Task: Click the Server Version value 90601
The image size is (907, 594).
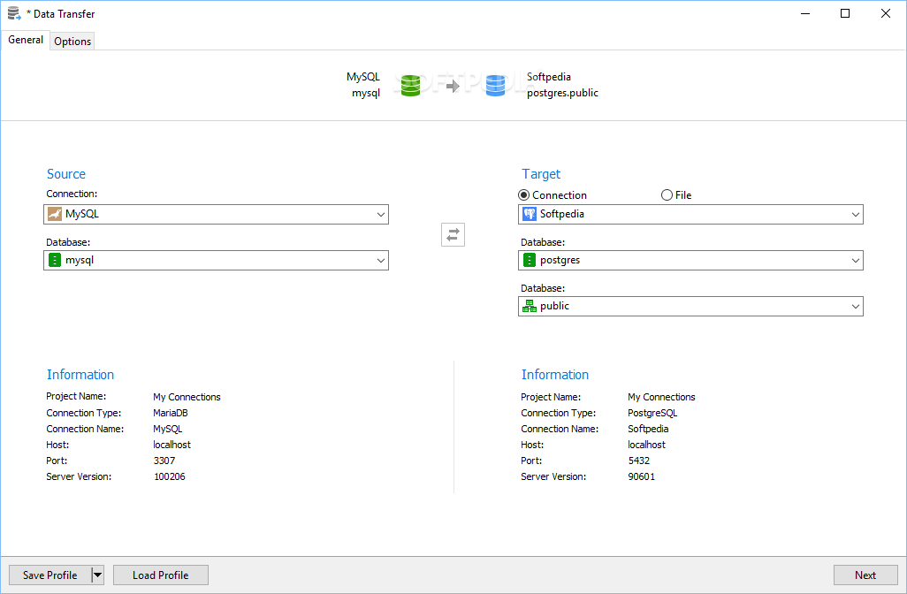Action: pos(642,476)
